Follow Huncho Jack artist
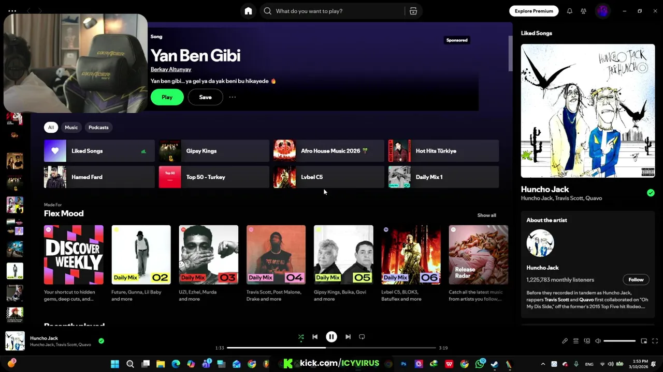 coord(636,280)
